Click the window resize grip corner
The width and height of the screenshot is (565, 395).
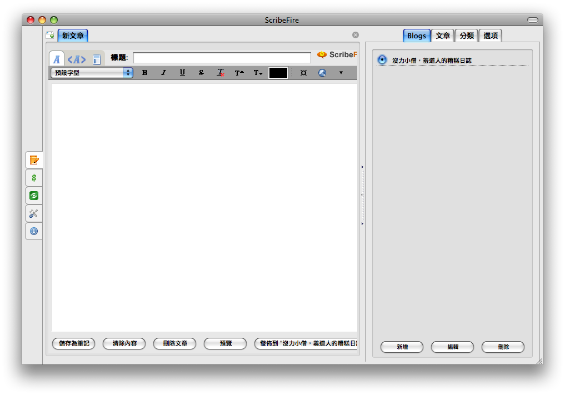pos(539,361)
